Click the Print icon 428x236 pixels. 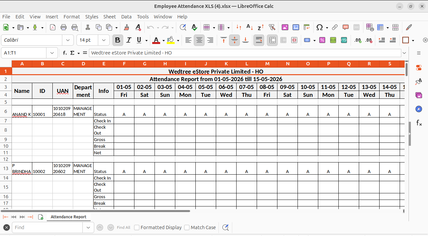(x=64, y=28)
